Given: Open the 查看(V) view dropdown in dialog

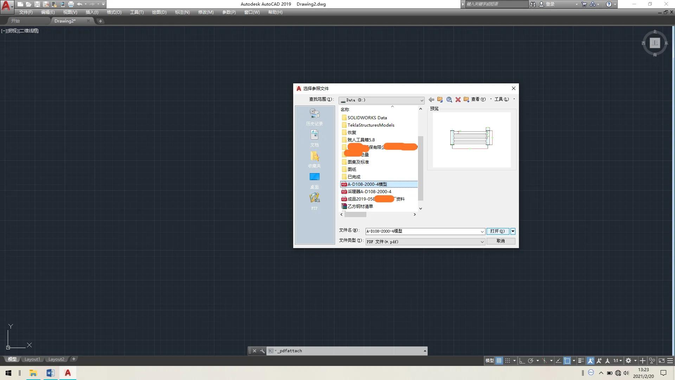Looking at the screenshot, I should pyautogui.click(x=481, y=100).
